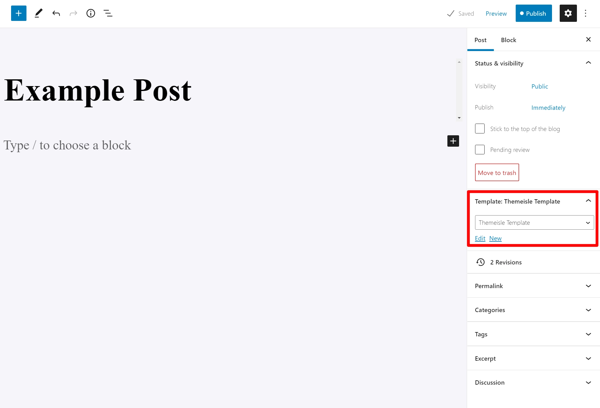Open the Post Info details icon

(x=91, y=13)
